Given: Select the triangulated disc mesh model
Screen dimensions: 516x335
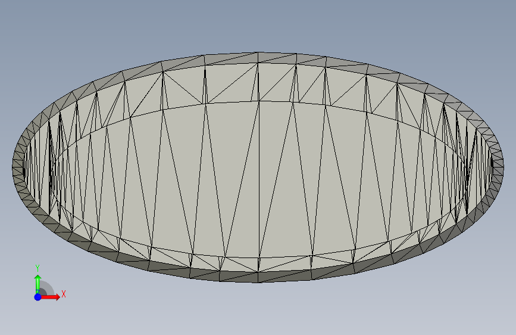Looking at the screenshot, I should [258, 167].
